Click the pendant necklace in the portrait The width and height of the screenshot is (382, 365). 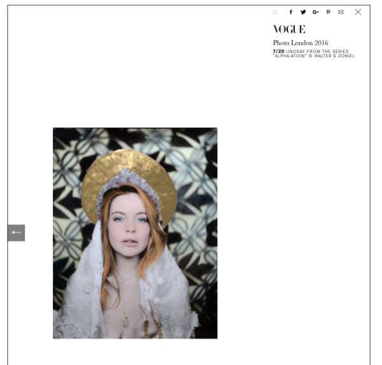[x=125, y=321]
